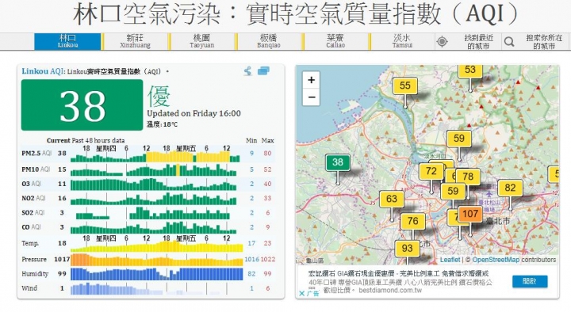Switch to the Banqiao tab
The width and height of the screenshot is (571, 312).
tap(269, 41)
